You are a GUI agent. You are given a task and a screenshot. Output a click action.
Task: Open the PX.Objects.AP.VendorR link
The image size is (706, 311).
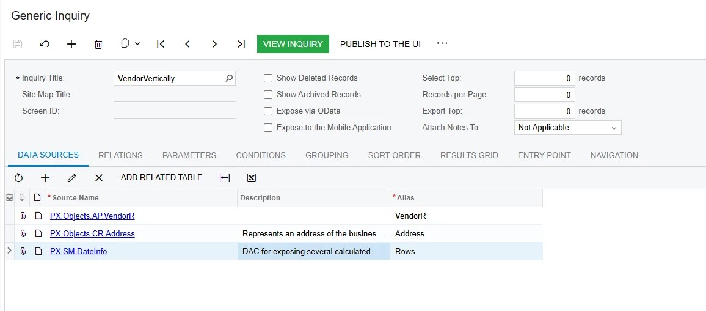92,216
